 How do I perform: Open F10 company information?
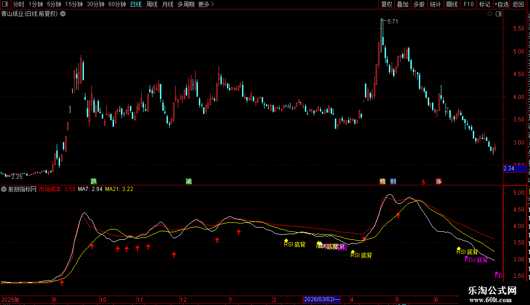469,4
